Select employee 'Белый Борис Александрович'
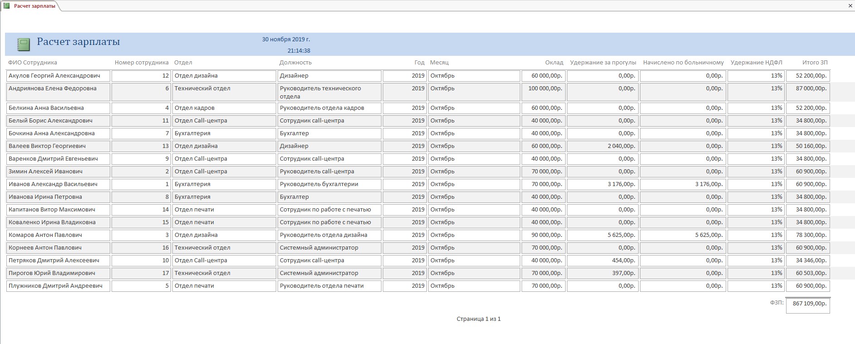The width and height of the screenshot is (855, 344). click(x=58, y=121)
